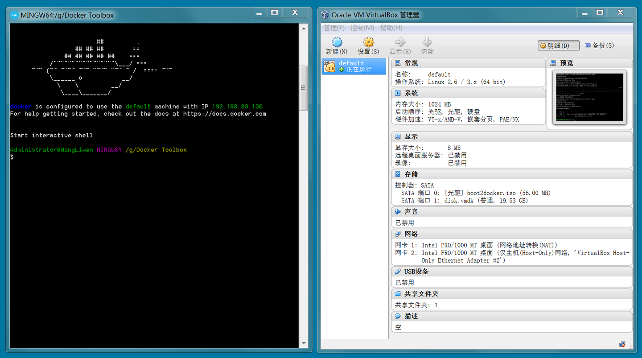Click the Display (显示) section header title
642x358 pixels.
coord(411,136)
